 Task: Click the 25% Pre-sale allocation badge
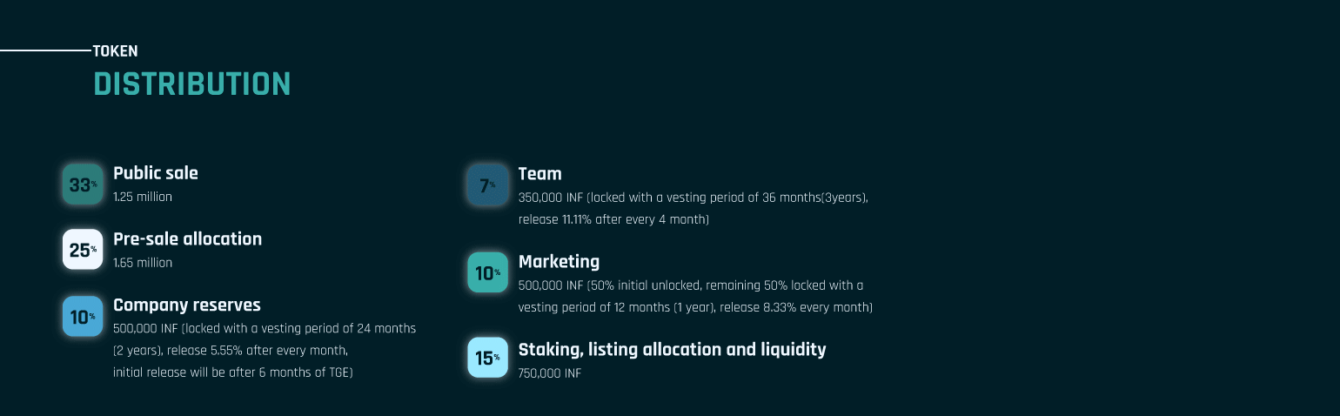83,250
